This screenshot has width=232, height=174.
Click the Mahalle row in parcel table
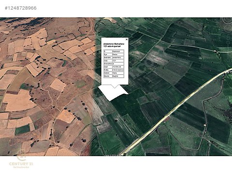(114, 58)
